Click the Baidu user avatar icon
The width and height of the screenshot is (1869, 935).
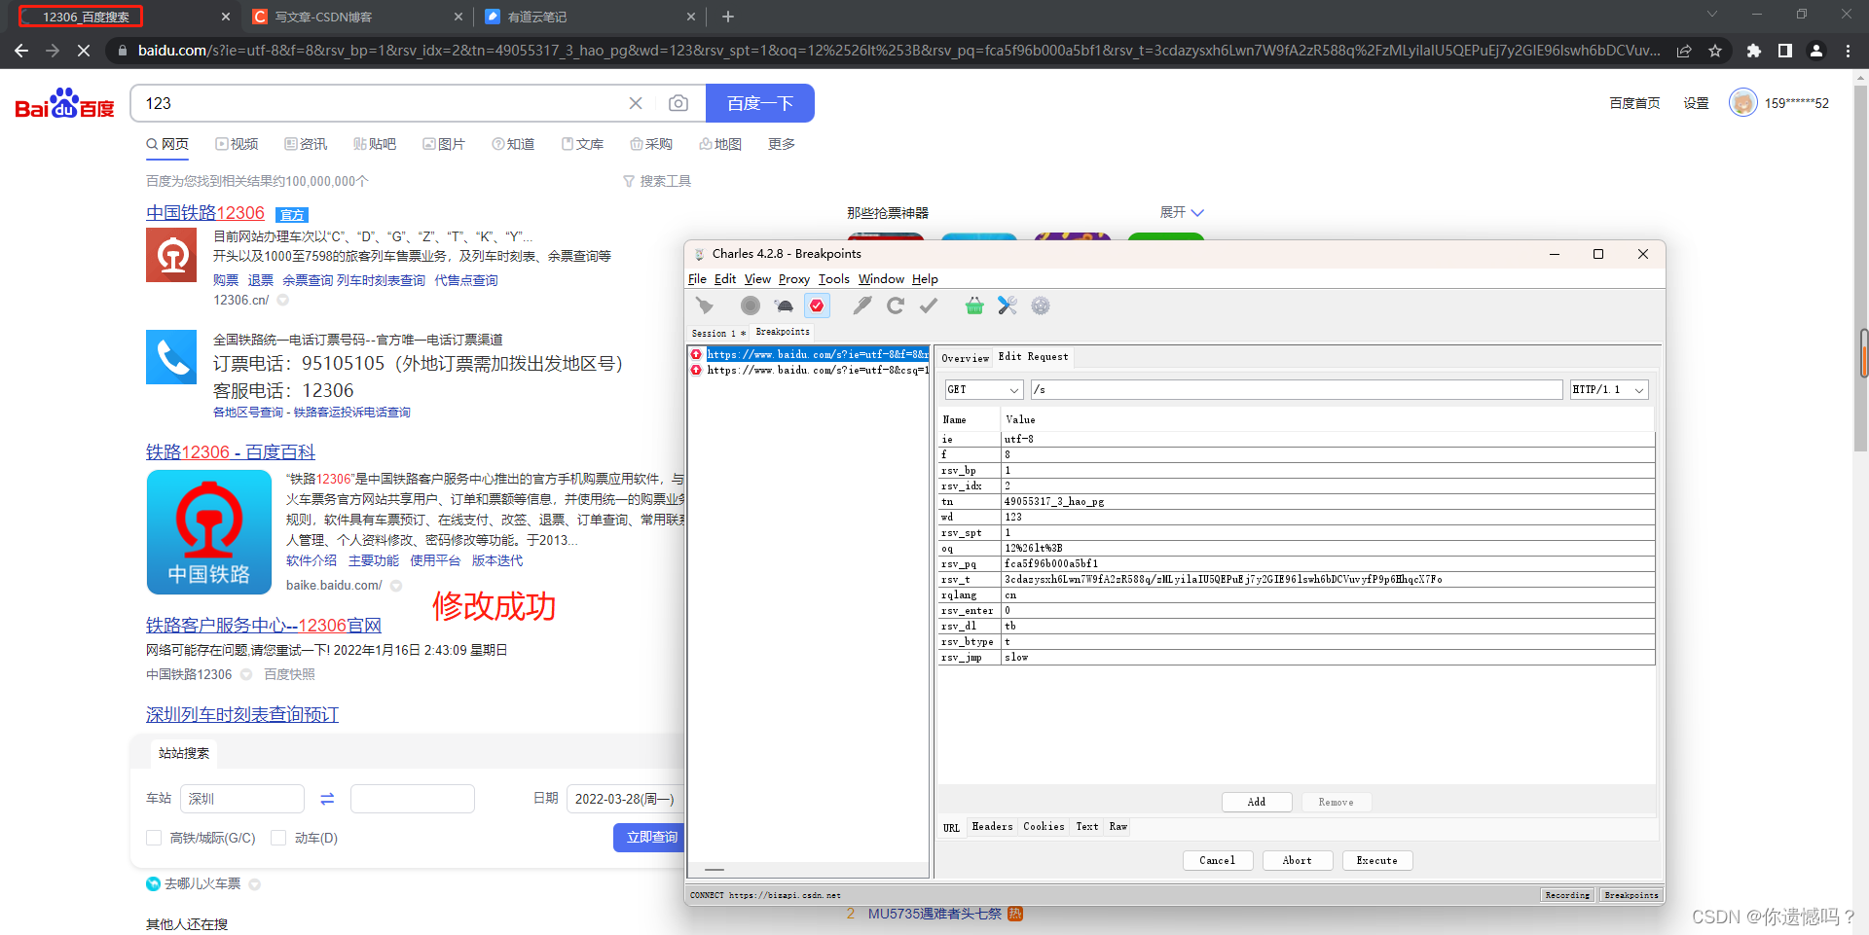[1742, 102]
